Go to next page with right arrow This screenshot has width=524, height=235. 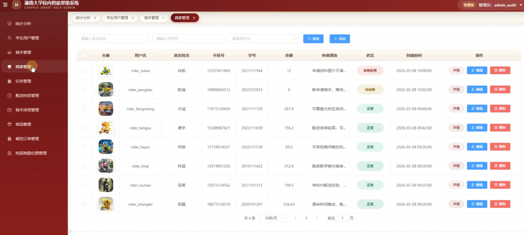point(317,218)
